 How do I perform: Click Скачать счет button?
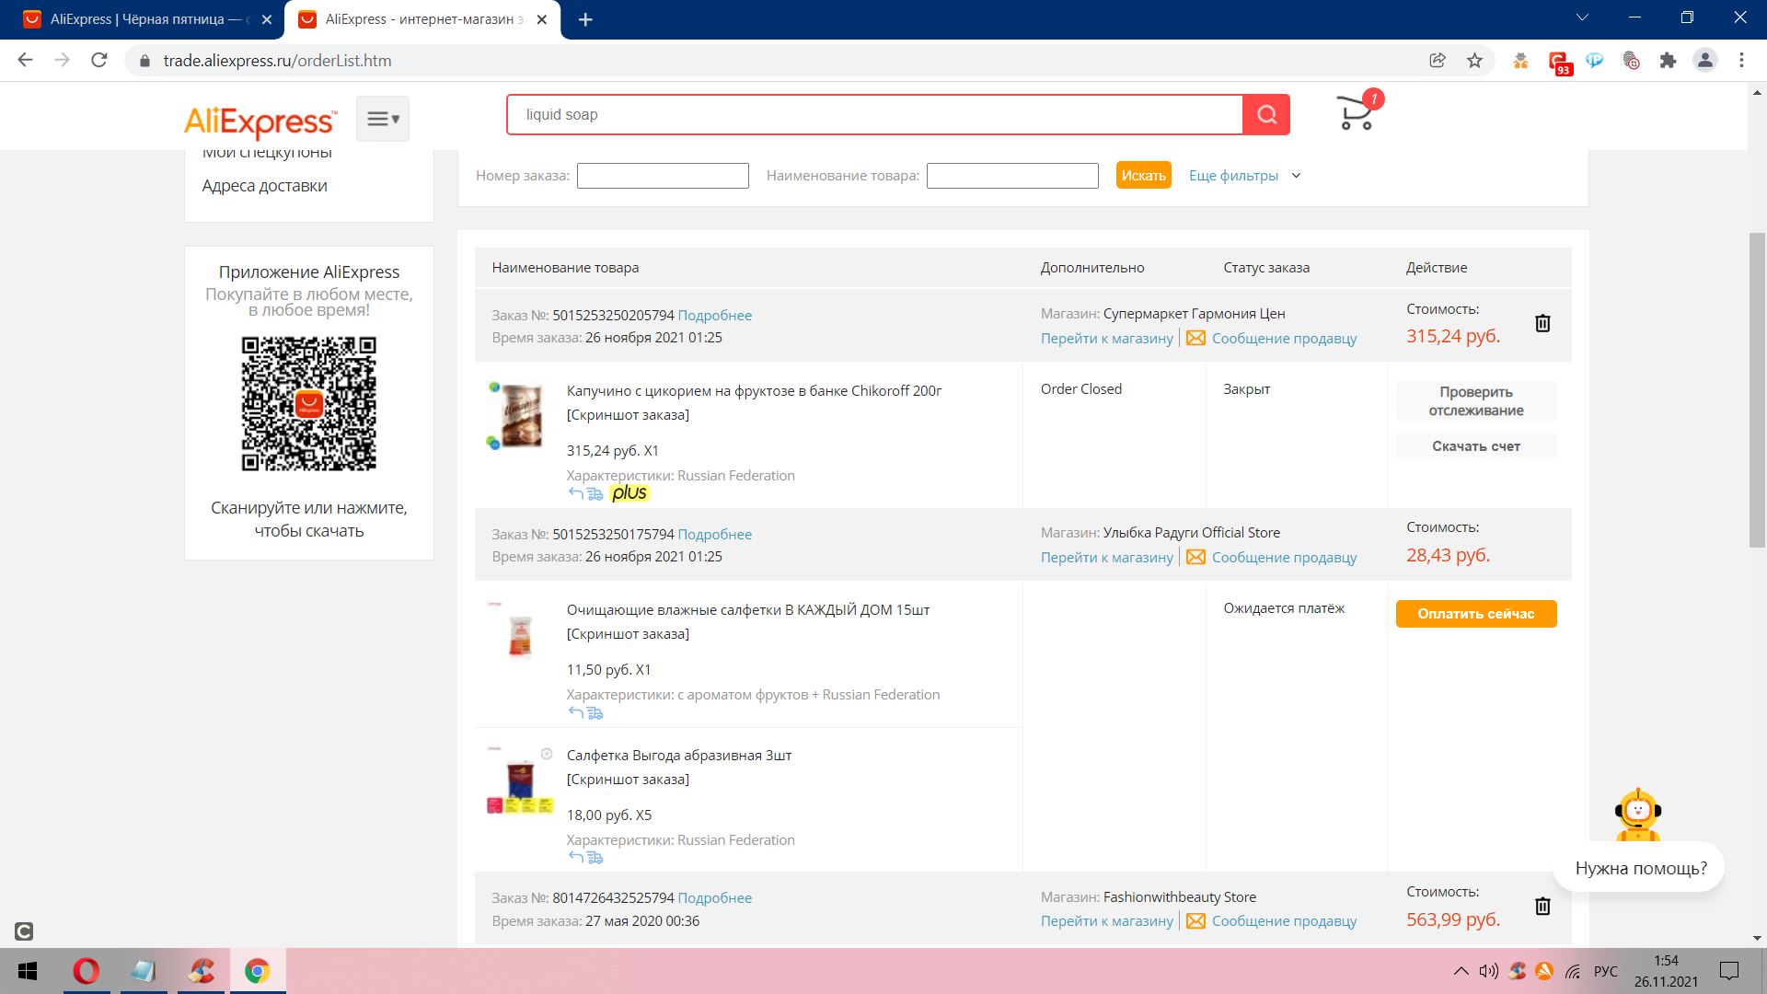pyautogui.click(x=1476, y=446)
